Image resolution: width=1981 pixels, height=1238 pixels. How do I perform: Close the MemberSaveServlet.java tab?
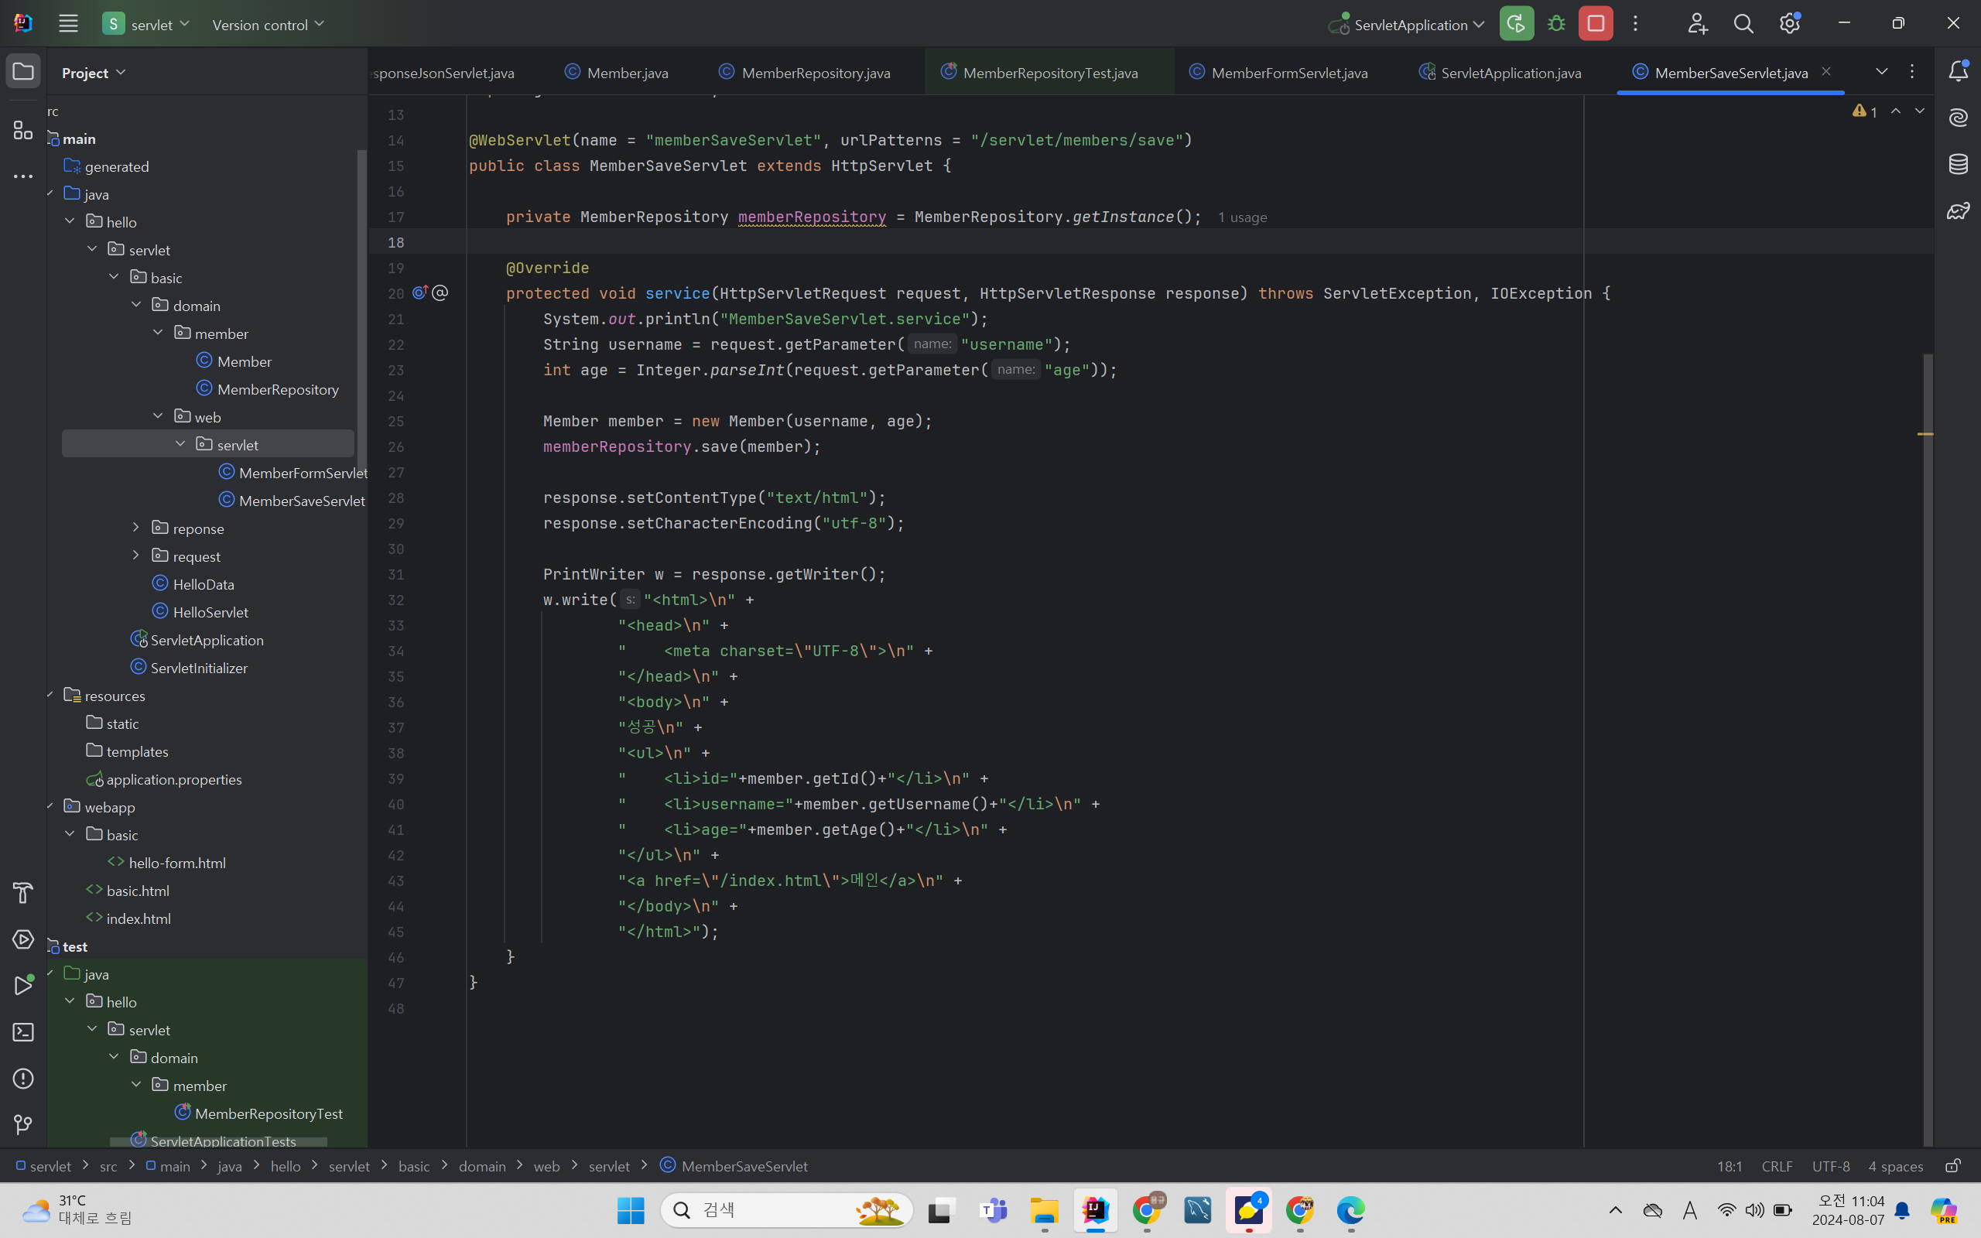pyautogui.click(x=1825, y=71)
